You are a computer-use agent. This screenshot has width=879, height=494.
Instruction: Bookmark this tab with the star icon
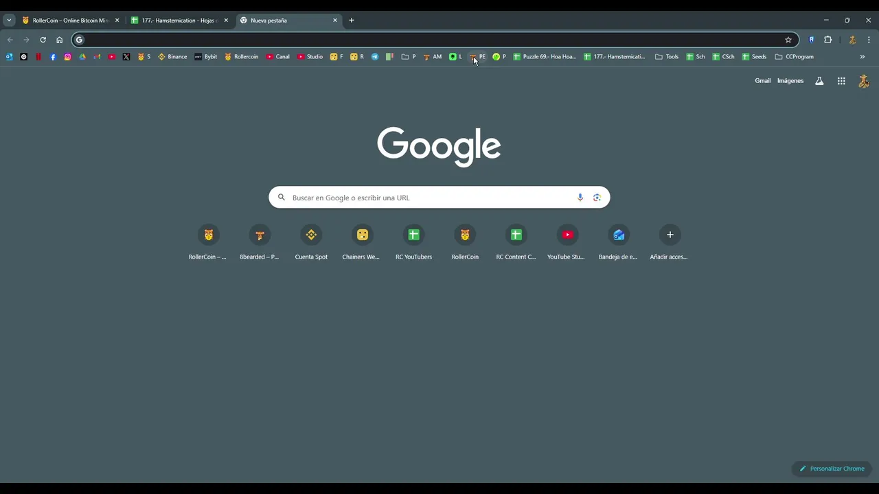[x=788, y=40]
